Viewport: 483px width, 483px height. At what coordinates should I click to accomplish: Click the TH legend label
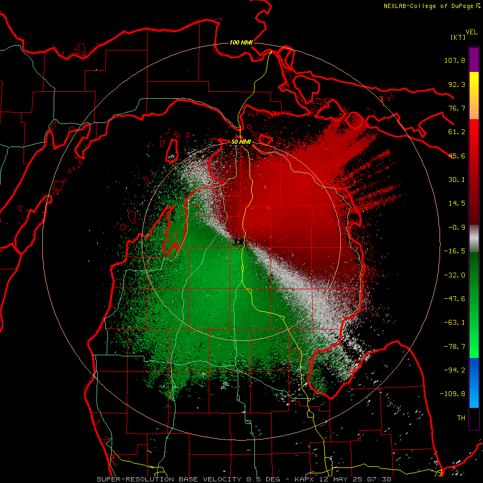coord(461,418)
